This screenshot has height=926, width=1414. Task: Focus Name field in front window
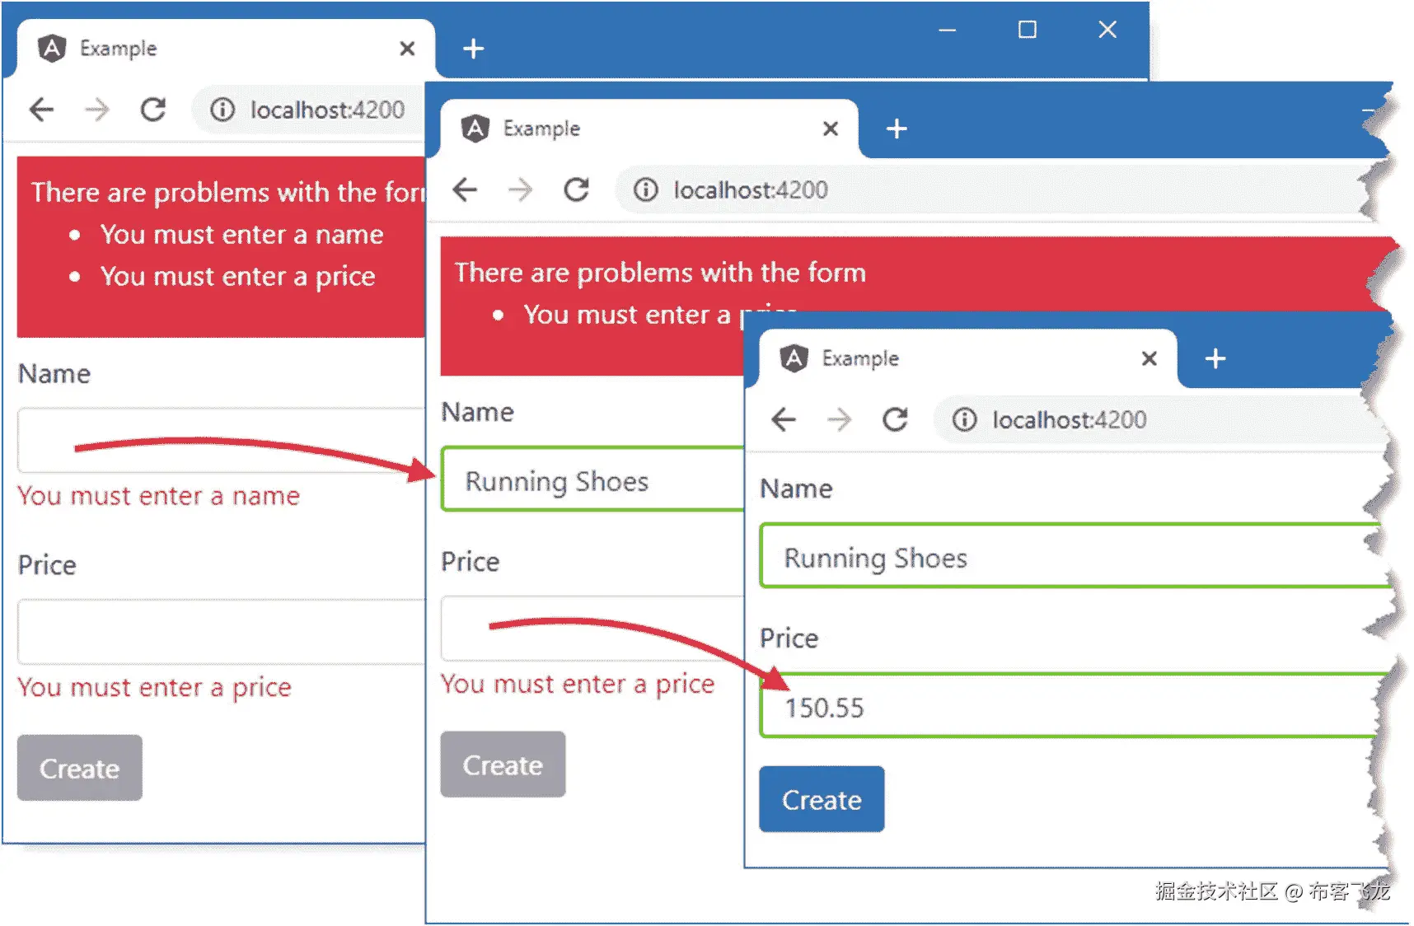point(1075,556)
